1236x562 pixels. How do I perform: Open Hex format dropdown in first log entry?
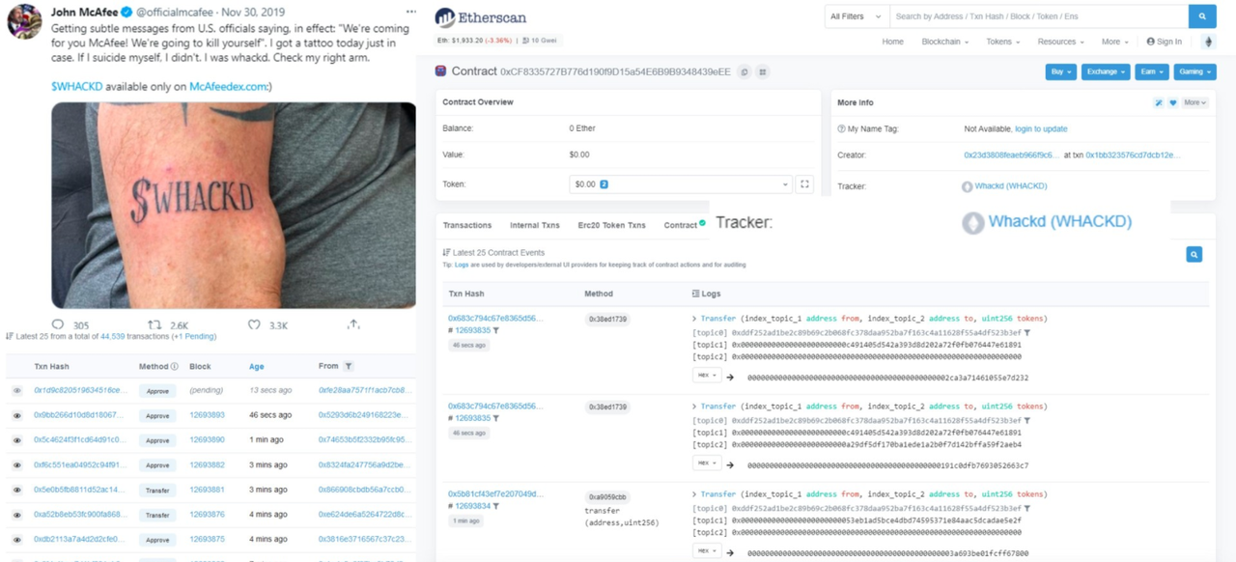[x=707, y=376]
